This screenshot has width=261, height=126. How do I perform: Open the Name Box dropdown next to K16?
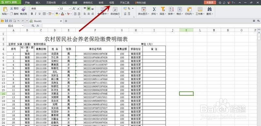tap(23, 26)
